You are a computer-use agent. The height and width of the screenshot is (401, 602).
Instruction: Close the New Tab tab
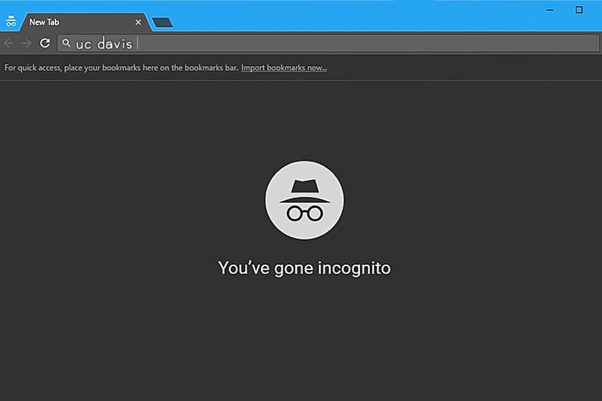coord(138,22)
